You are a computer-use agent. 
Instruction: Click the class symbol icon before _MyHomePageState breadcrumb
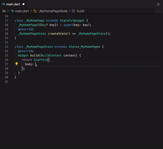coord(35,11)
